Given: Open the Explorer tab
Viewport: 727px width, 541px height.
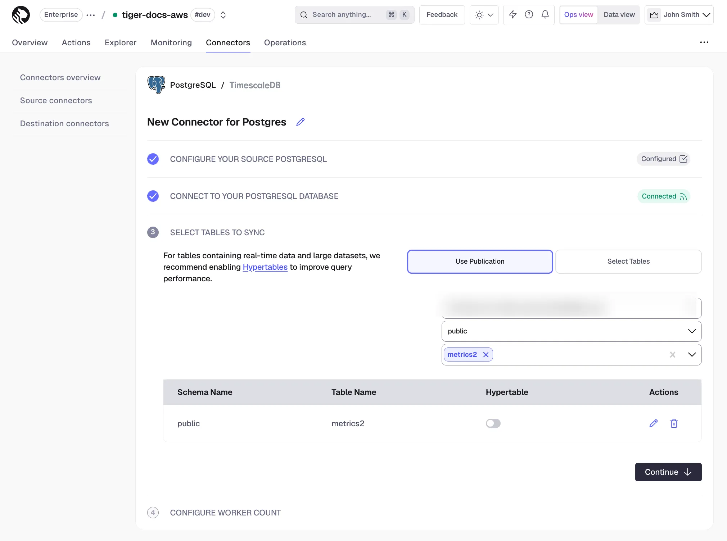Looking at the screenshot, I should pos(121,42).
